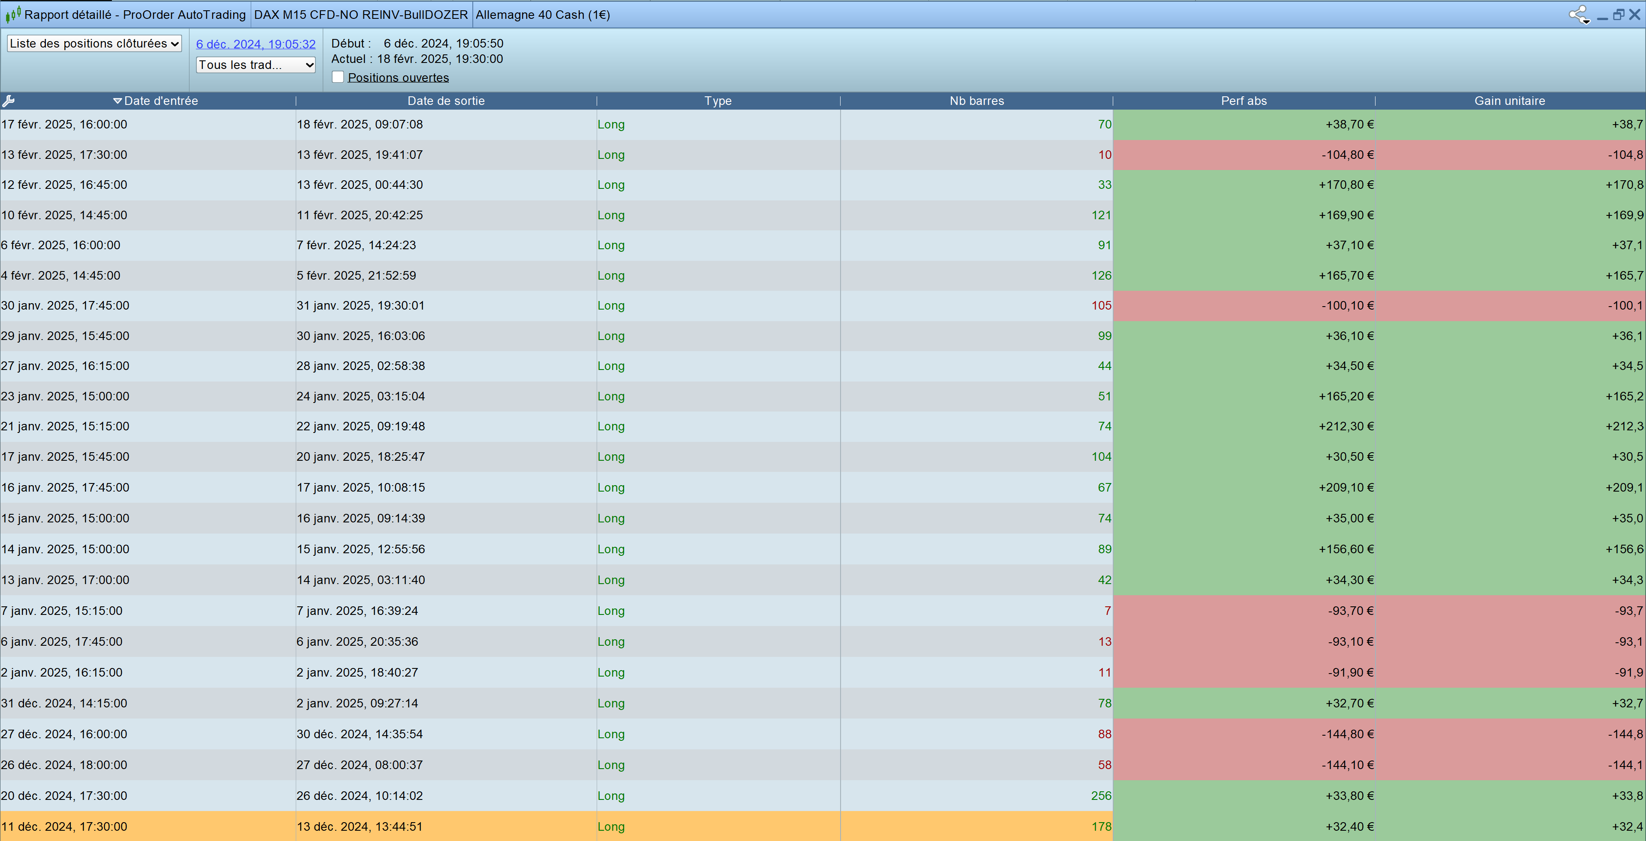The height and width of the screenshot is (841, 1646).
Task: Click the share icon in title bar
Action: pos(1578,14)
